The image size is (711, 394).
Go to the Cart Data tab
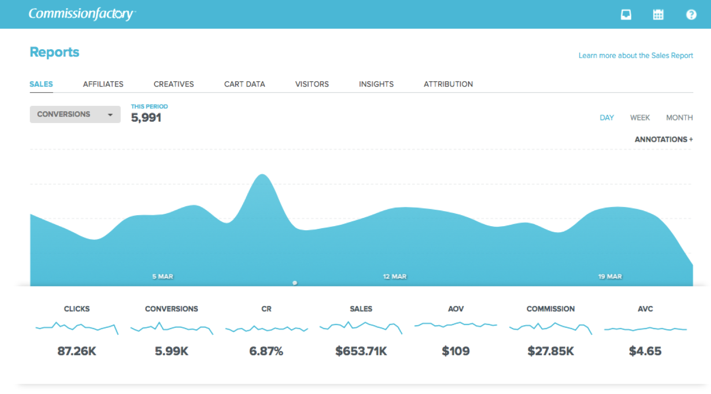click(x=244, y=84)
